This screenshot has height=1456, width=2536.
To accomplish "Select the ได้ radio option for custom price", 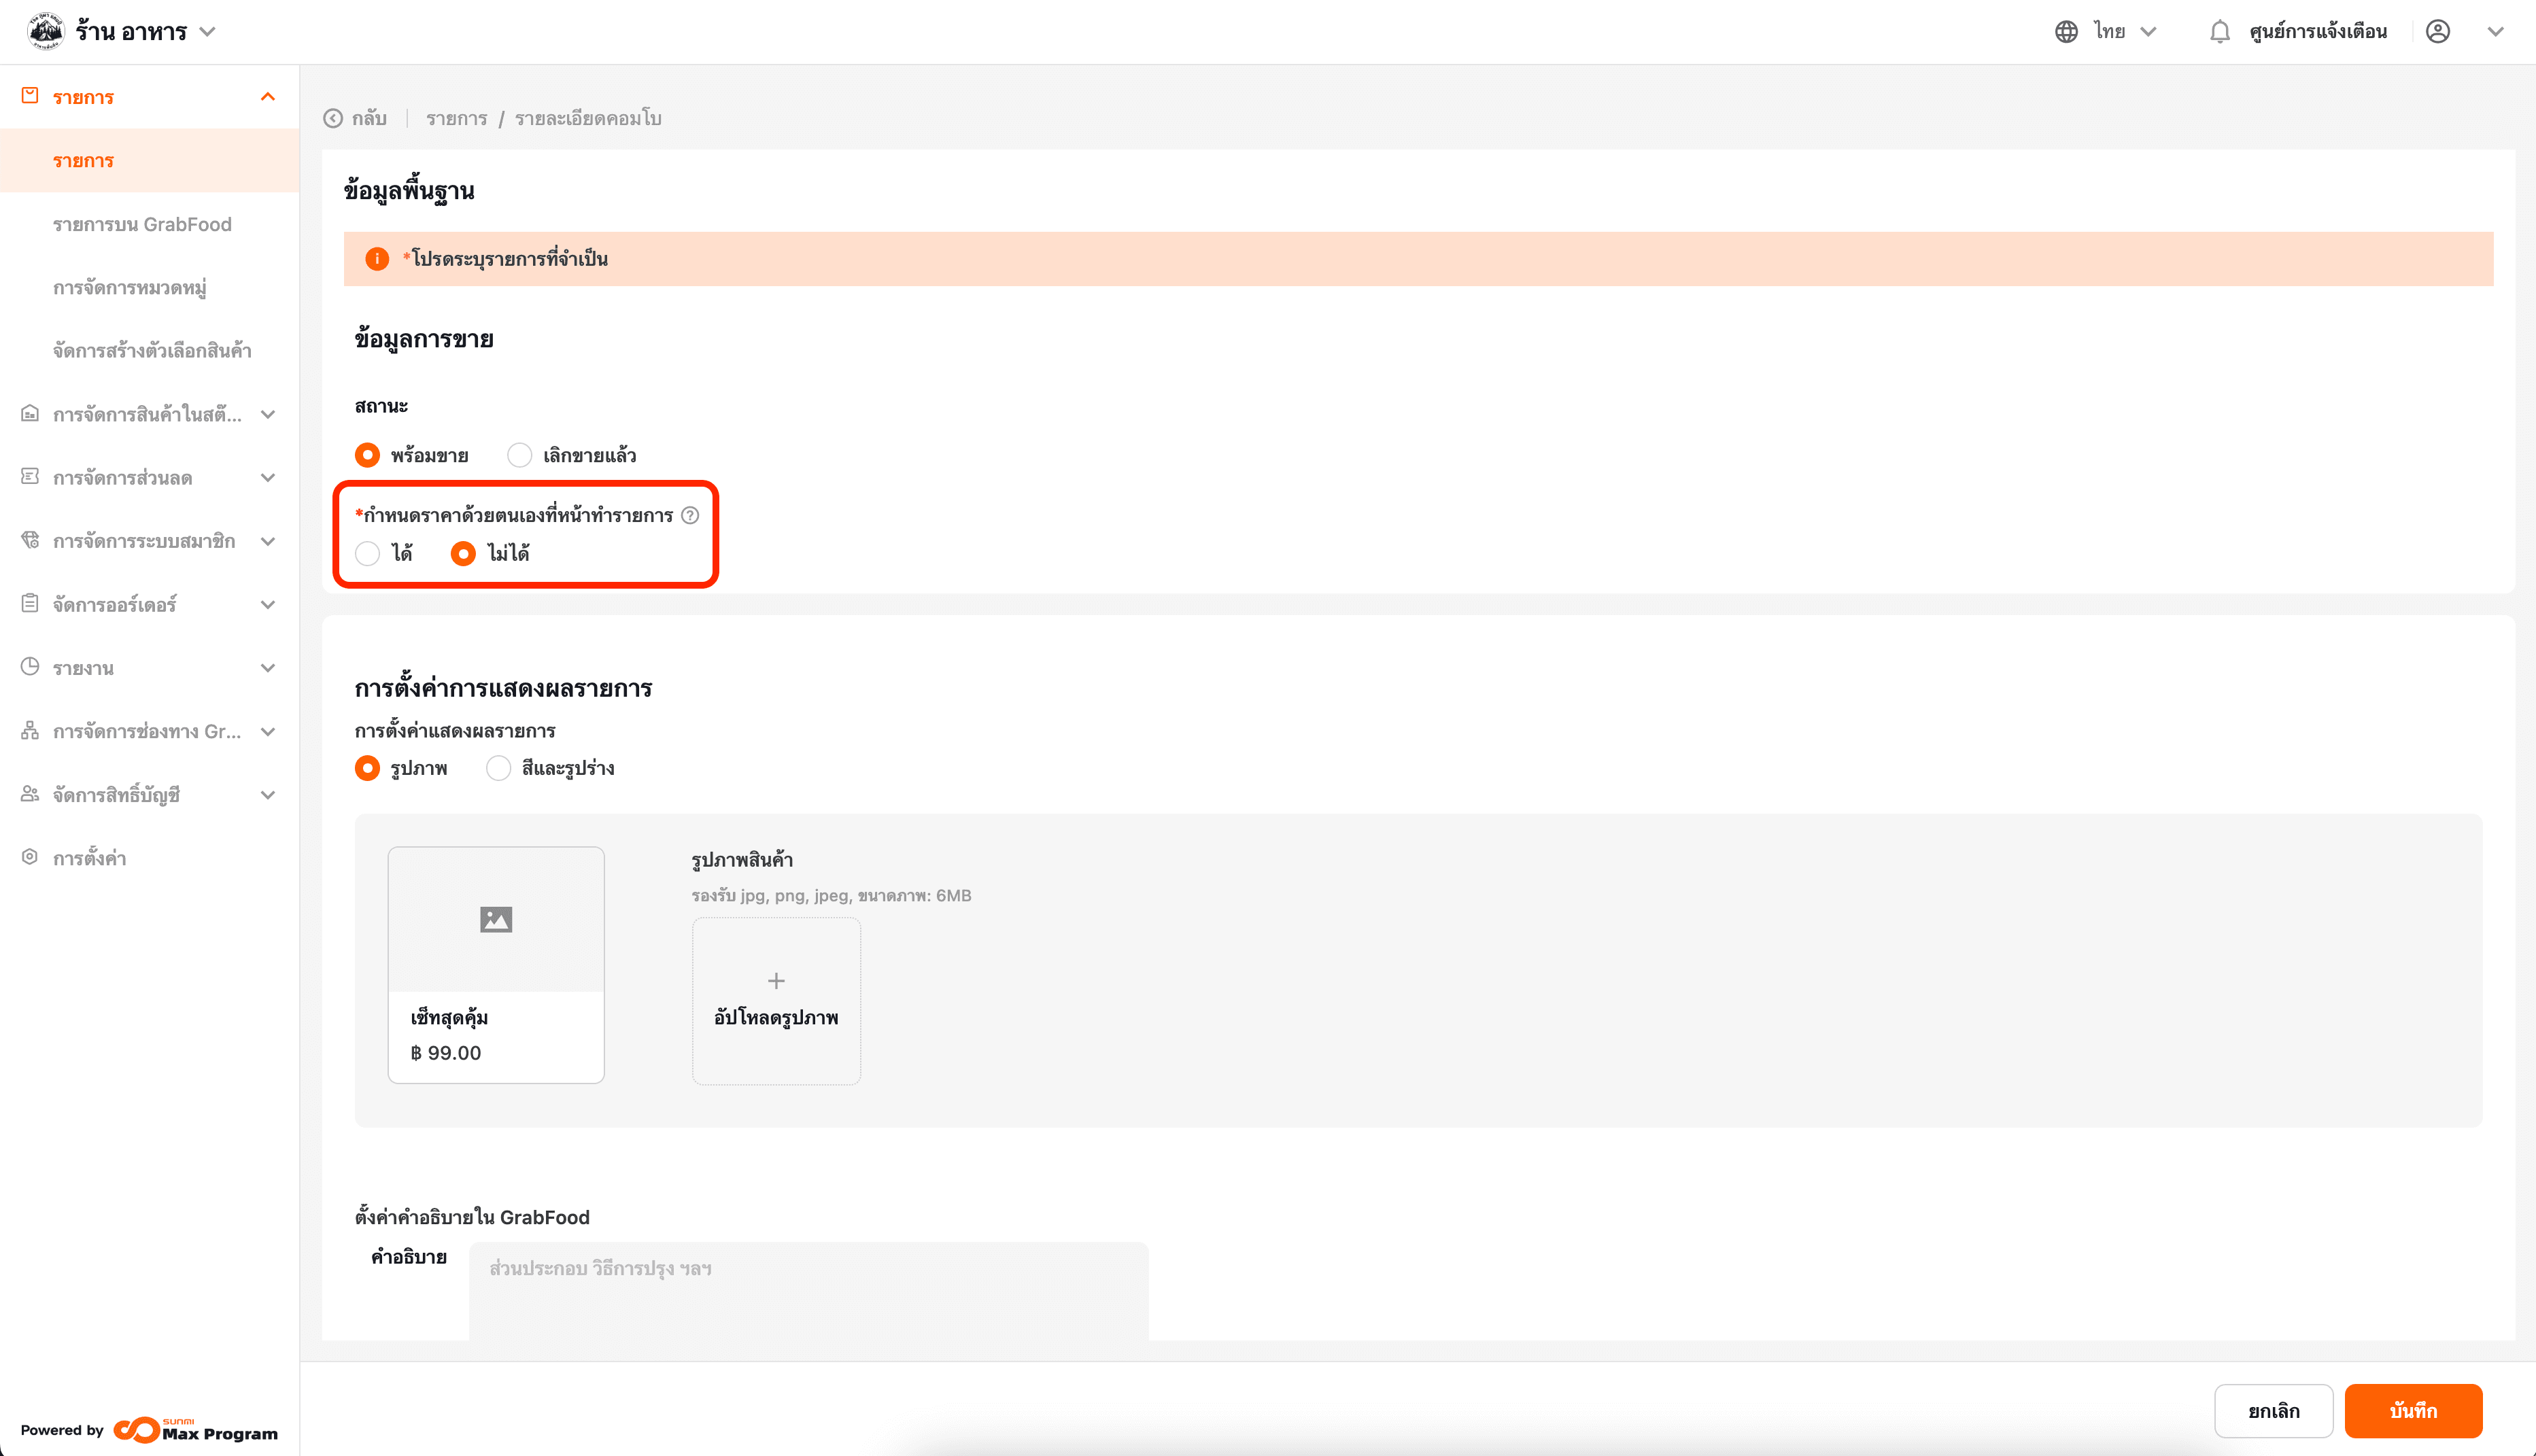I will (x=368, y=553).
